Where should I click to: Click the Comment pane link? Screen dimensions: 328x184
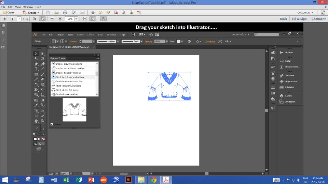click(318, 19)
